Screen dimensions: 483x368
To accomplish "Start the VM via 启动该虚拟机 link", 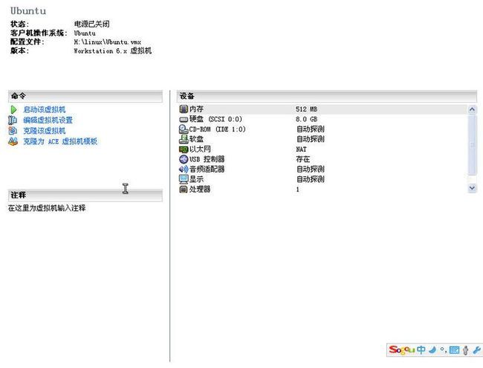I will coord(45,109).
